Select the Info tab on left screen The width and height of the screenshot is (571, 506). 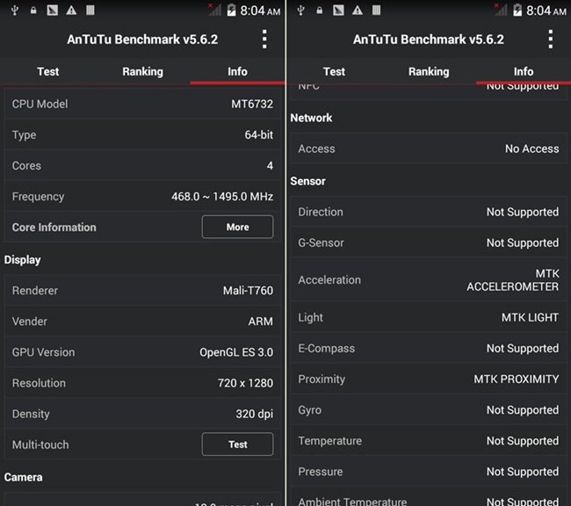tap(237, 72)
